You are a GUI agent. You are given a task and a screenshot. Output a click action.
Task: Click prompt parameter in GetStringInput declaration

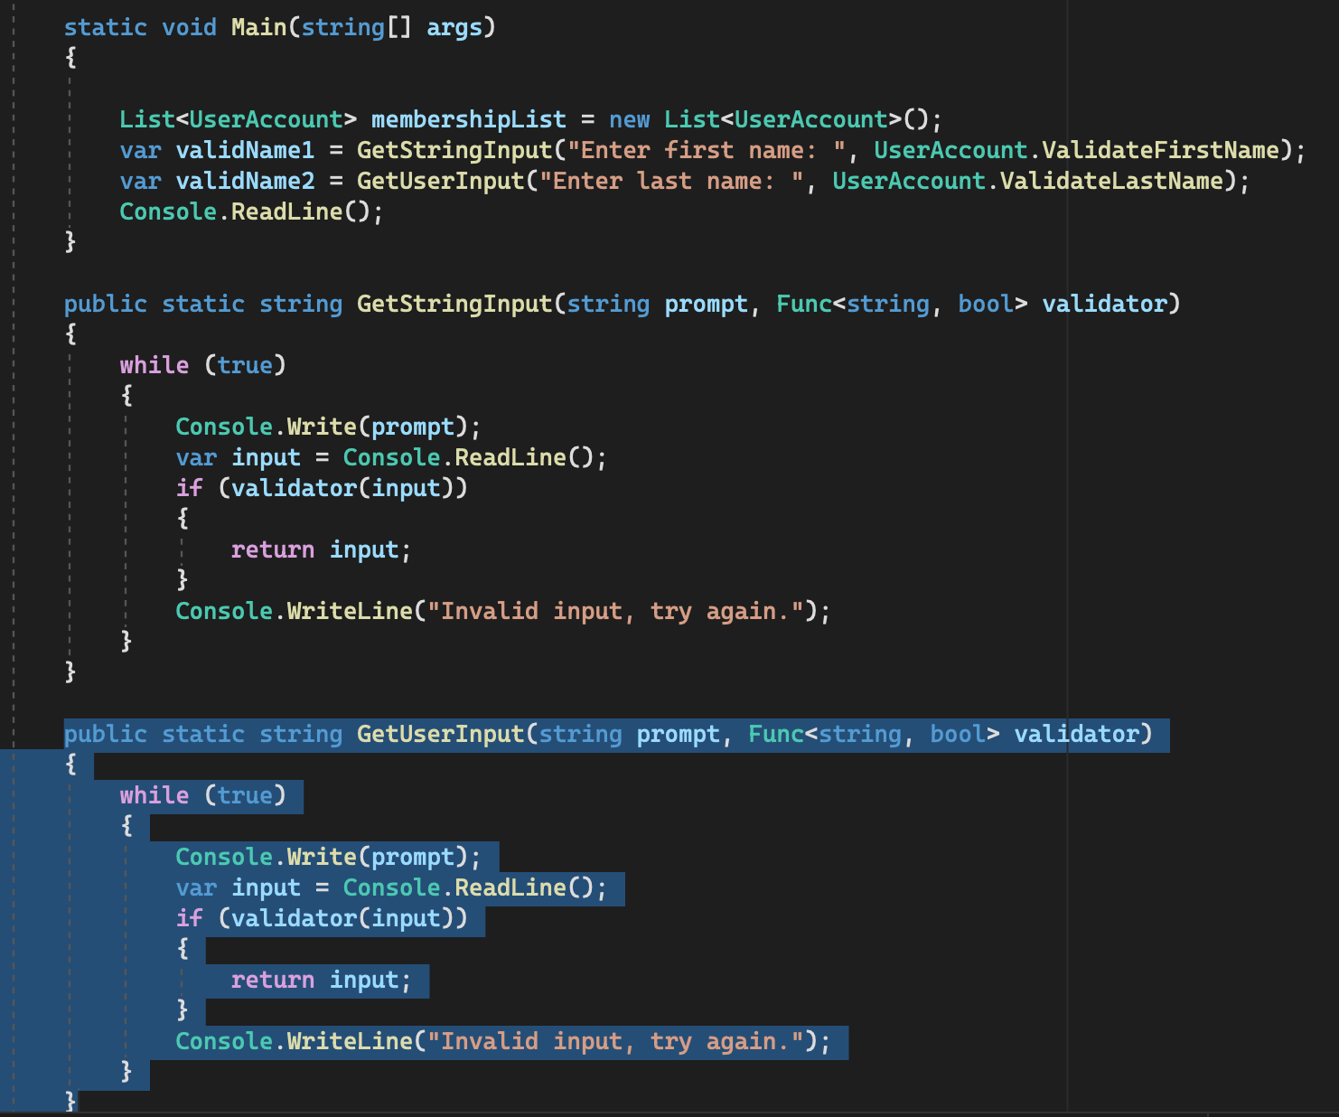click(707, 305)
